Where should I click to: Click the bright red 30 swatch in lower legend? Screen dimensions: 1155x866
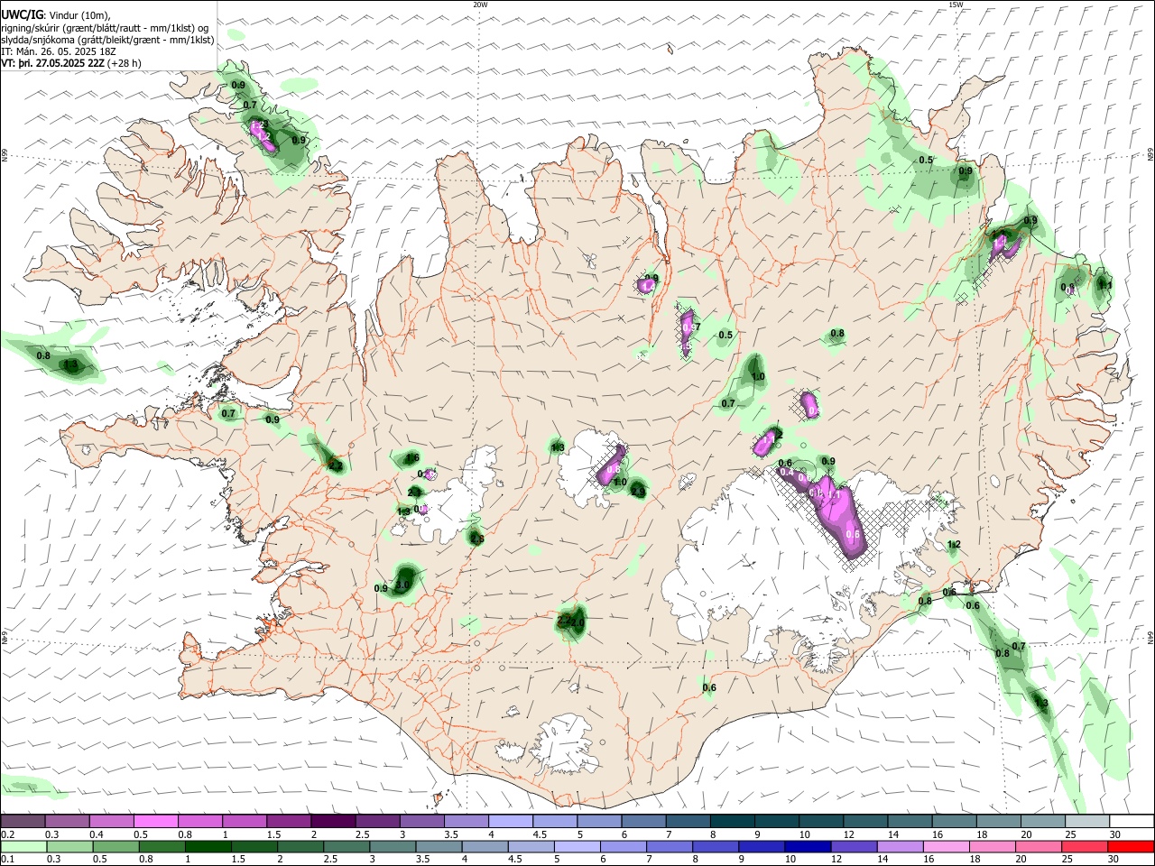click(x=1131, y=847)
